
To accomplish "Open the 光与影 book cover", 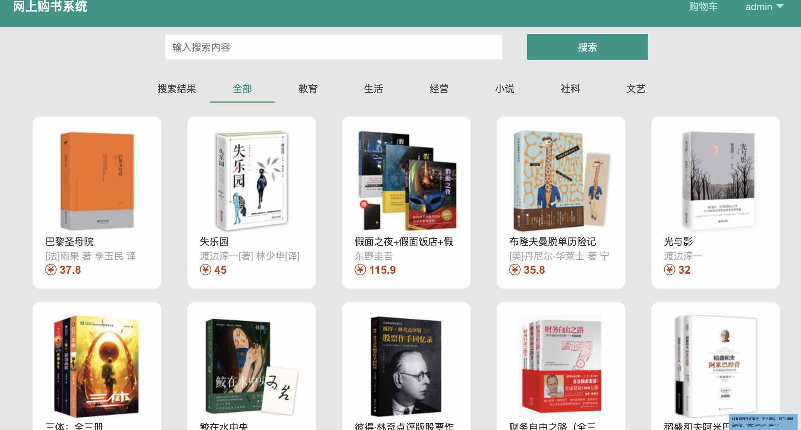I will coord(716,180).
